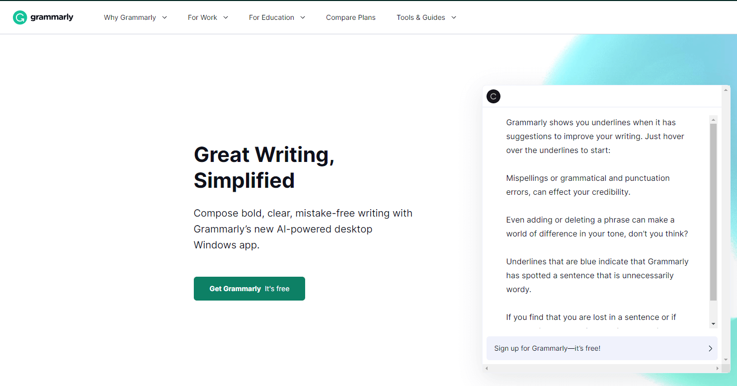This screenshot has height=386, width=737.
Task: Click the grammarly wordmark in header
Action: point(52,17)
